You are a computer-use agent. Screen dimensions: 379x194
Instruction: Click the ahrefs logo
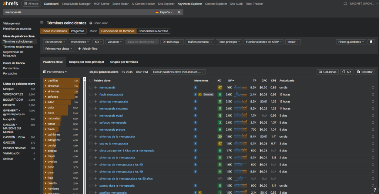click(9, 4)
